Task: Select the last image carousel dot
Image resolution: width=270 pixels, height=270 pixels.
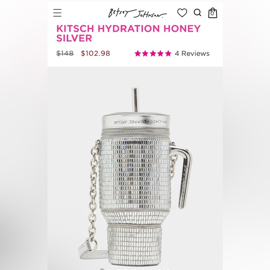Action: (x=168, y=270)
